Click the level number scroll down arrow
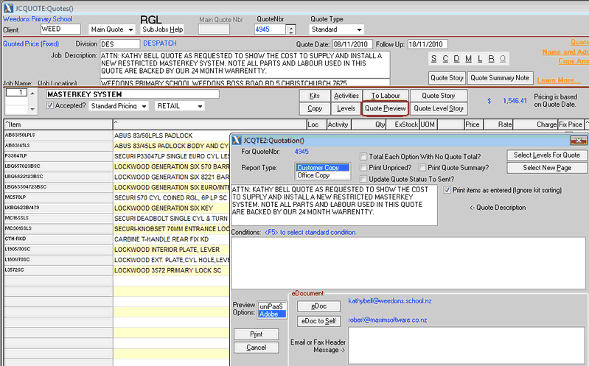The height and width of the screenshot is (366, 589). coord(32,109)
